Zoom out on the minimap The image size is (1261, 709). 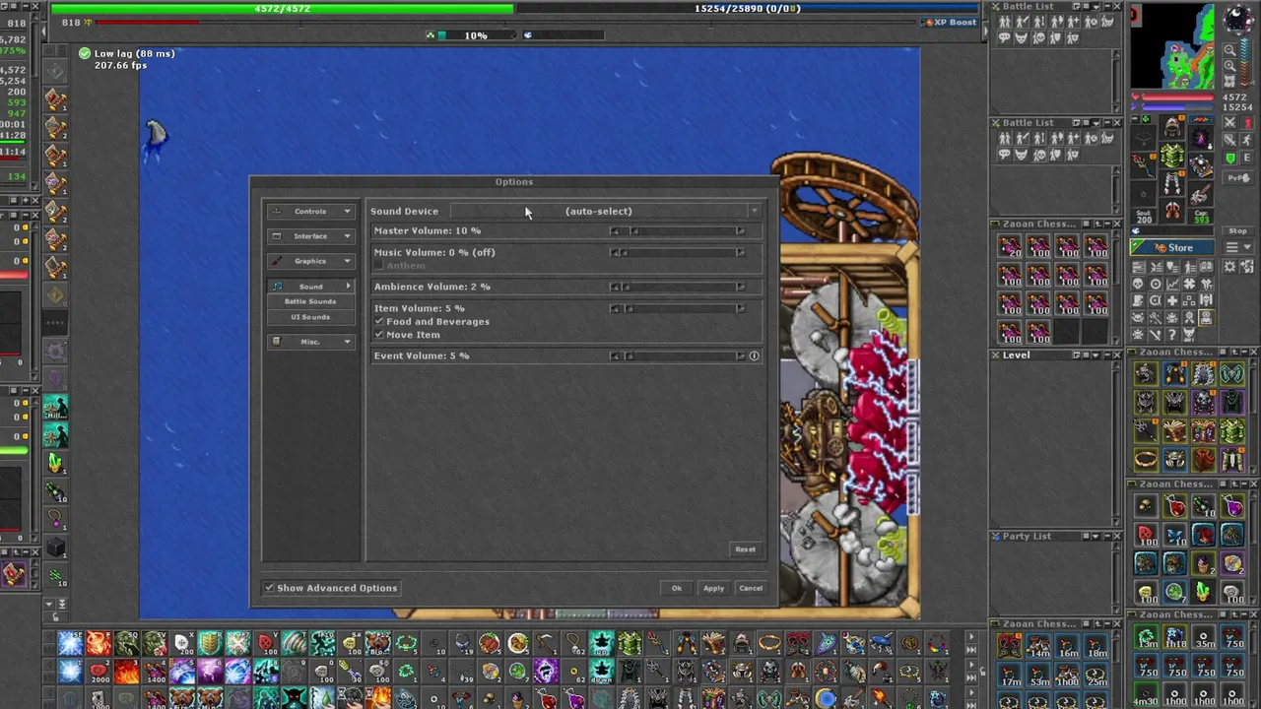point(1229,49)
